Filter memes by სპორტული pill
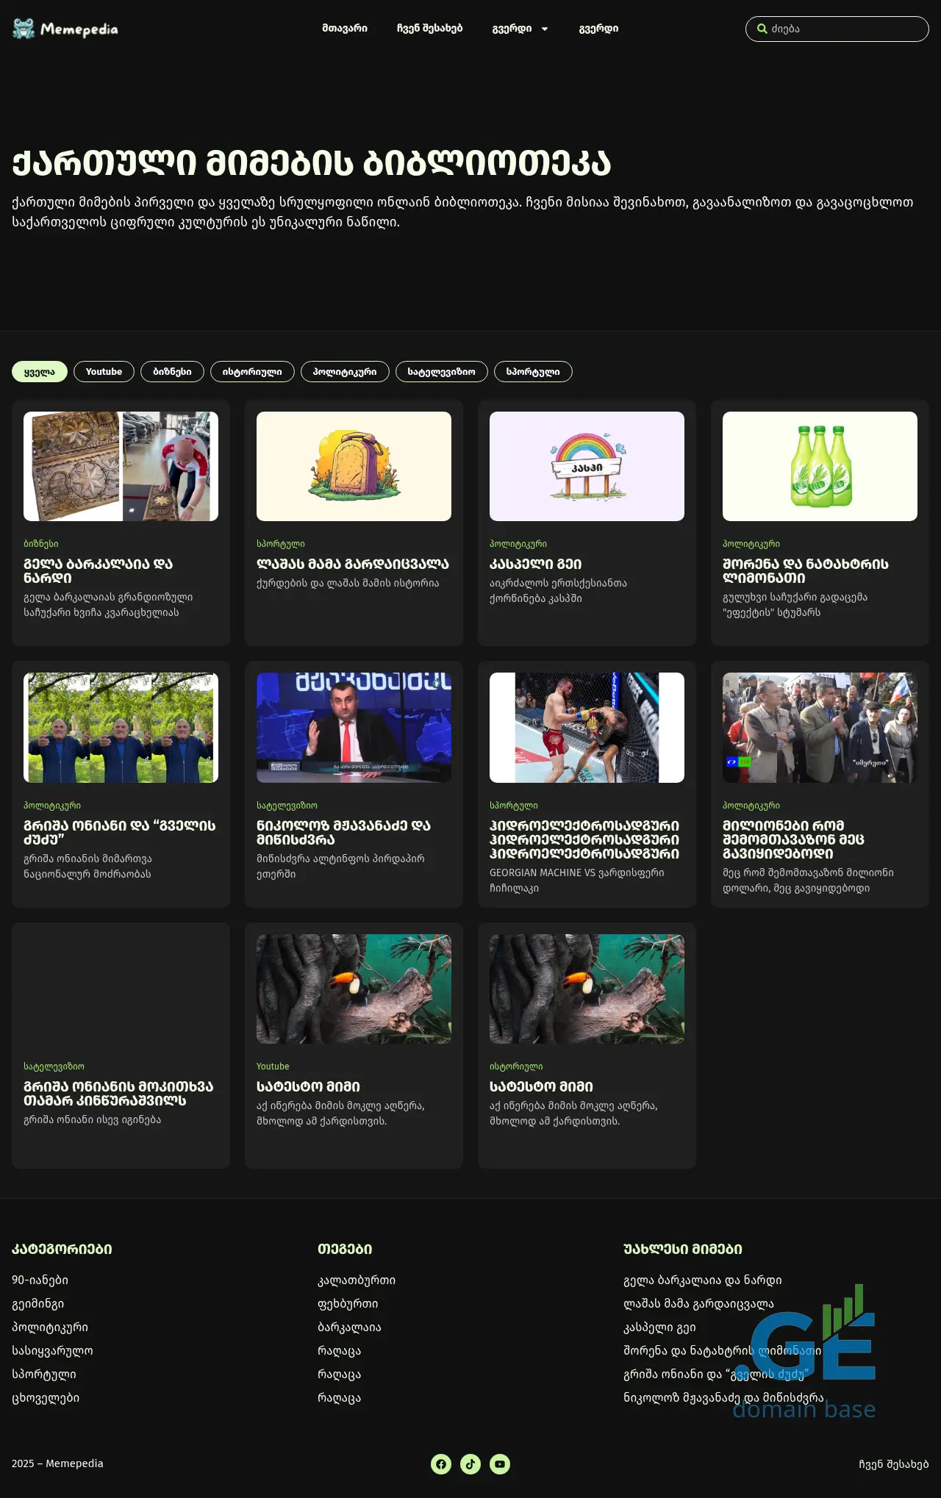The width and height of the screenshot is (941, 1498). coord(533,372)
